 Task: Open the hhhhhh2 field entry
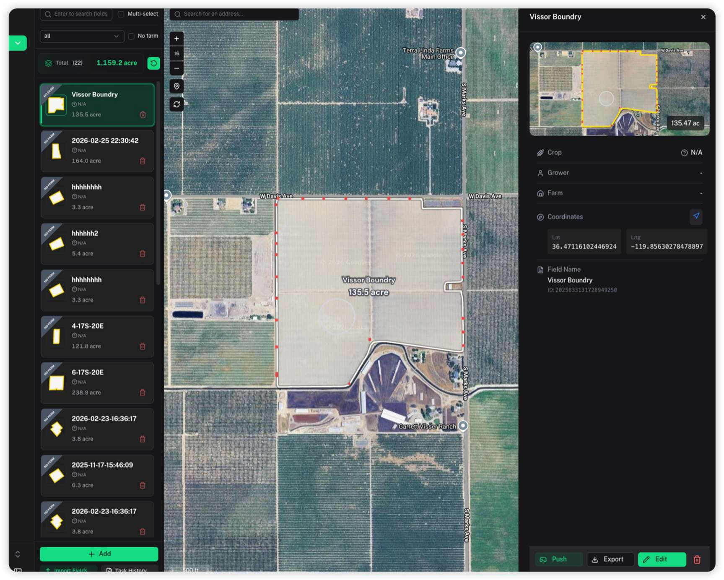(97, 243)
